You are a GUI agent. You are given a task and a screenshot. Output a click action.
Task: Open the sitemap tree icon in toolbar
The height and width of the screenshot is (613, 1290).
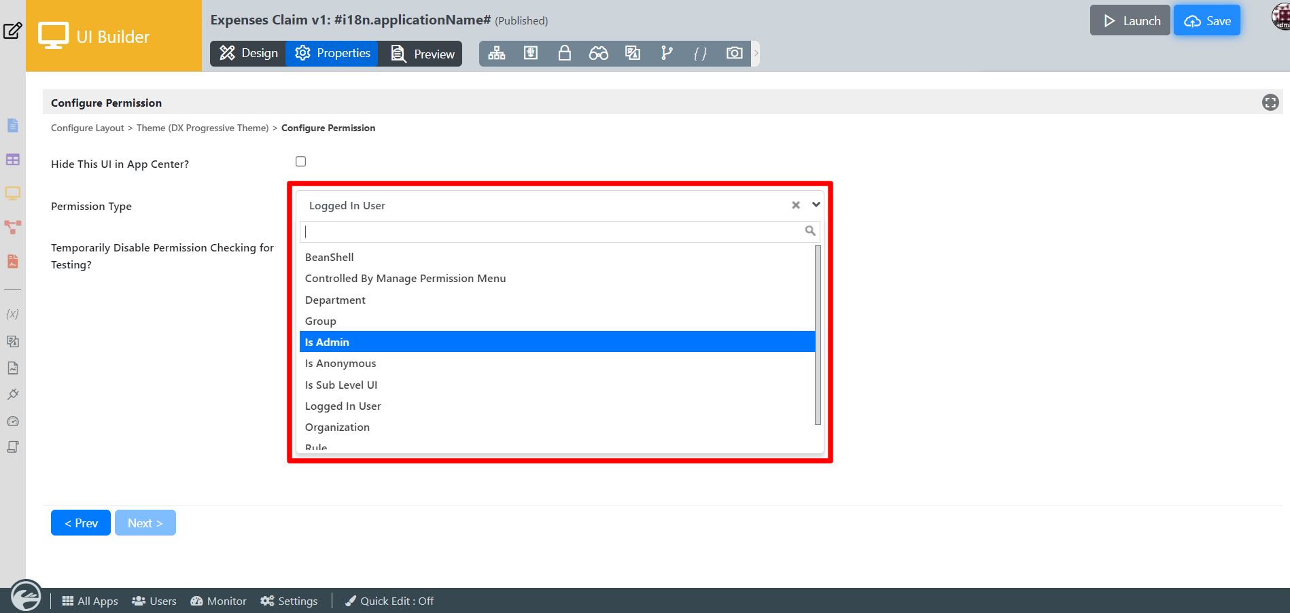point(497,53)
